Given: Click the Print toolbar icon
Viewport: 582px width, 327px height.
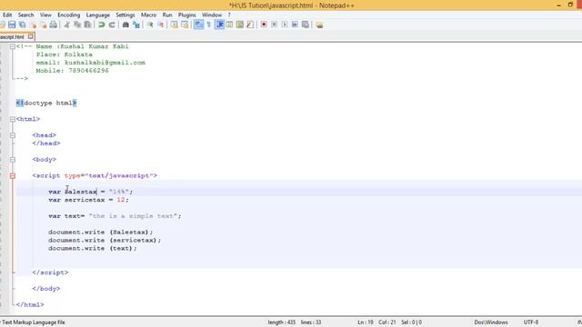Looking at the screenshot, I should point(54,25).
